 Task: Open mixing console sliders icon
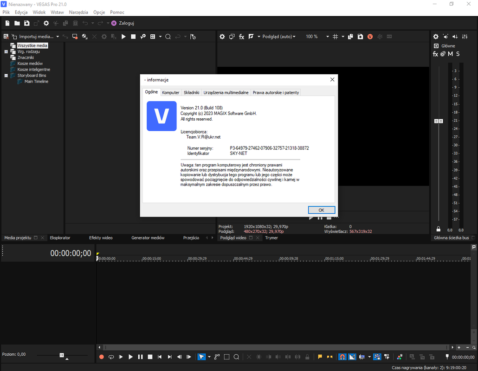click(465, 37)
